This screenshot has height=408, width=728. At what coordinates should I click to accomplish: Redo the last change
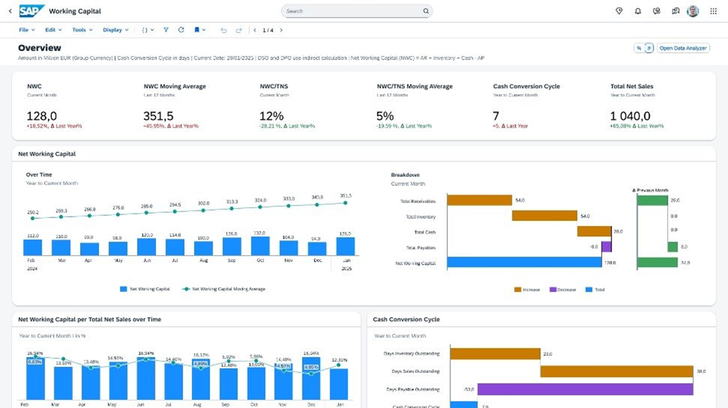239,30
